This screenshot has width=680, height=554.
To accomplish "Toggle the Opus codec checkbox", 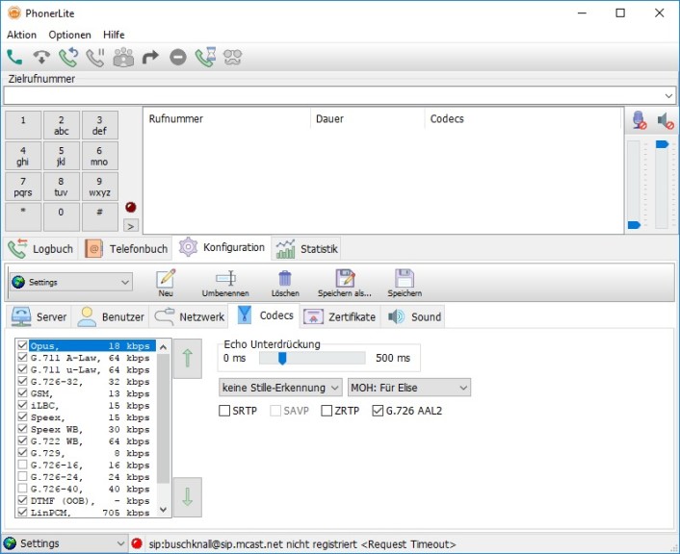I will [22, 345].
